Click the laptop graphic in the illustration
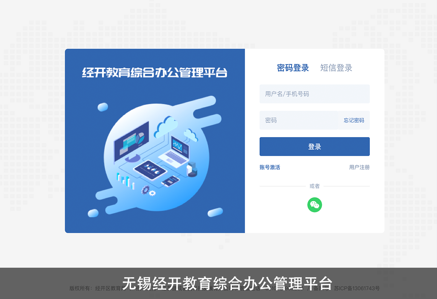Screen dimensions: 437x299 pyautogui.click(x=174, y=151)
